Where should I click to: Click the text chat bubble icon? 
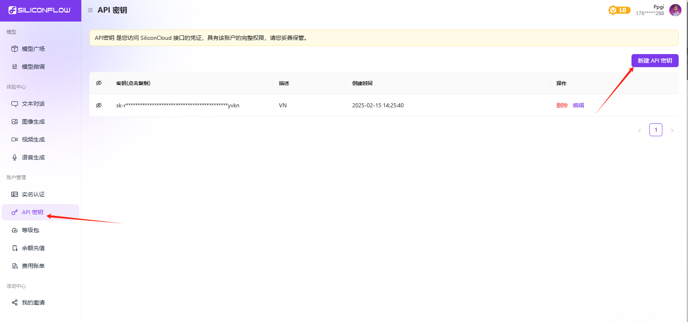[x=15, y=104]
